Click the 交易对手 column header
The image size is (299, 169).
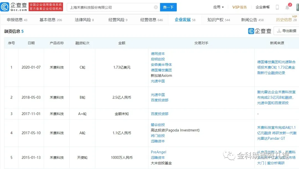tap(201, 43)
